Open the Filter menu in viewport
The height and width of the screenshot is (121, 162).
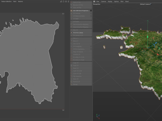(122, 1)
